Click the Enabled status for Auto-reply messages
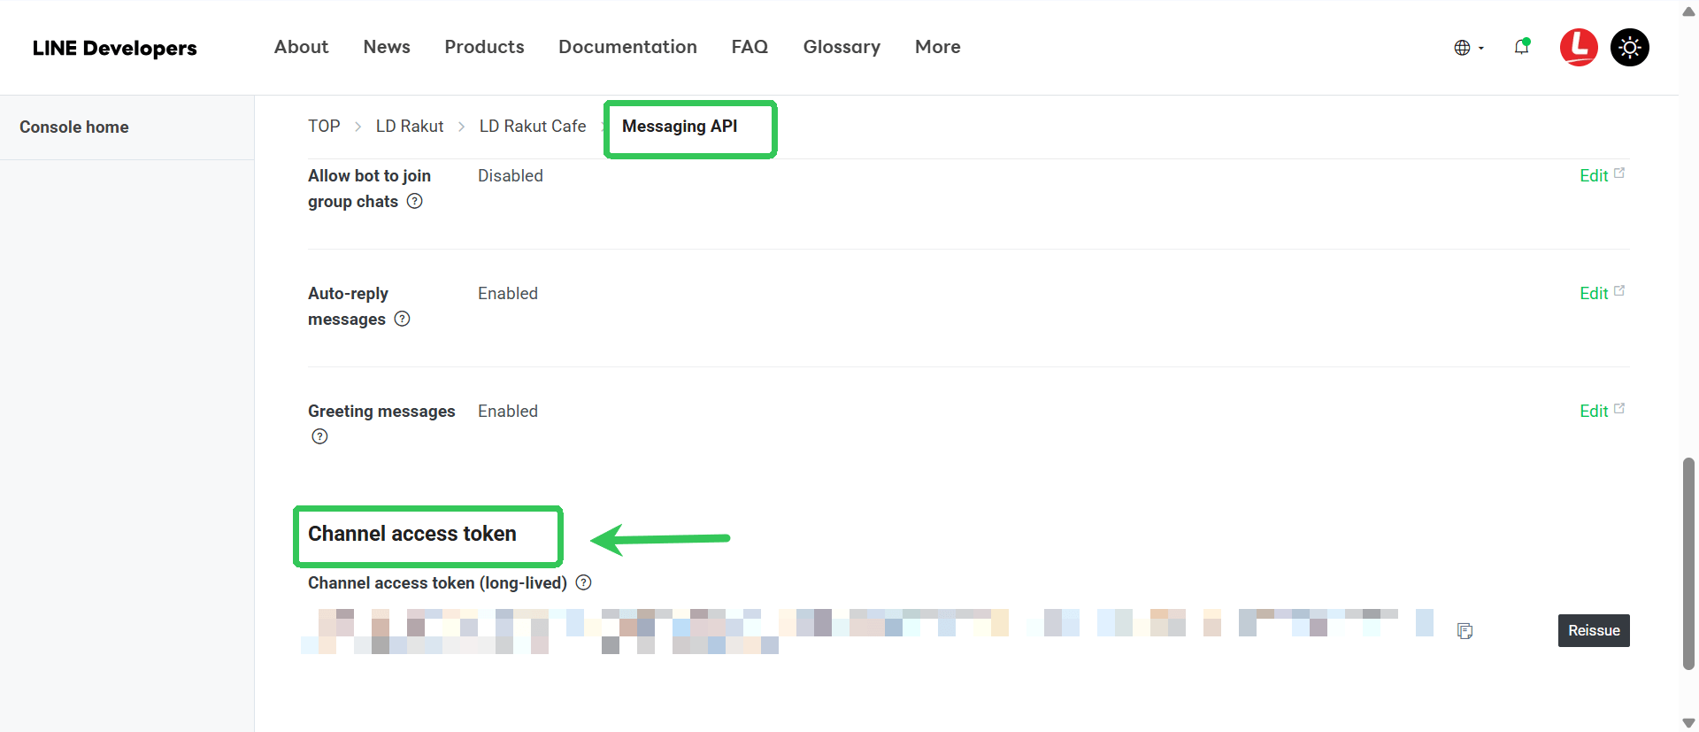1699x732 pixels. 508,293
